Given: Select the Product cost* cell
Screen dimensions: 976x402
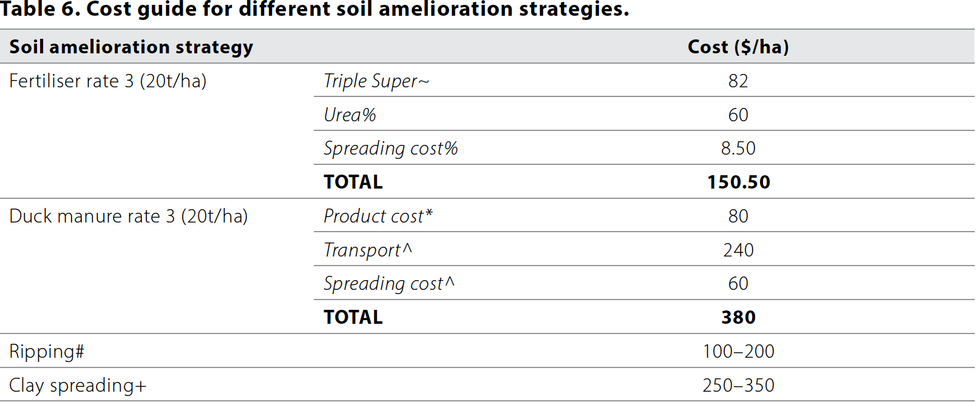Looking at the screenshot, I should click(378, 216).
